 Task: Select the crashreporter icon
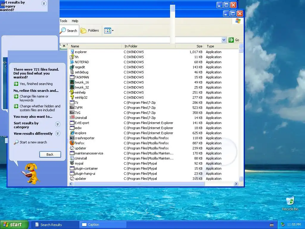click(72, 138)
